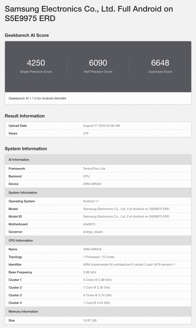Click the Topology value 1 Processor, 10 Cores

pos(99,257)
